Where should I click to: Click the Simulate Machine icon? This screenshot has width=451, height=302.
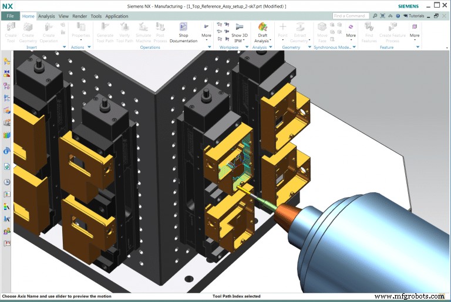pyautogui.click(x=143, y=27)
